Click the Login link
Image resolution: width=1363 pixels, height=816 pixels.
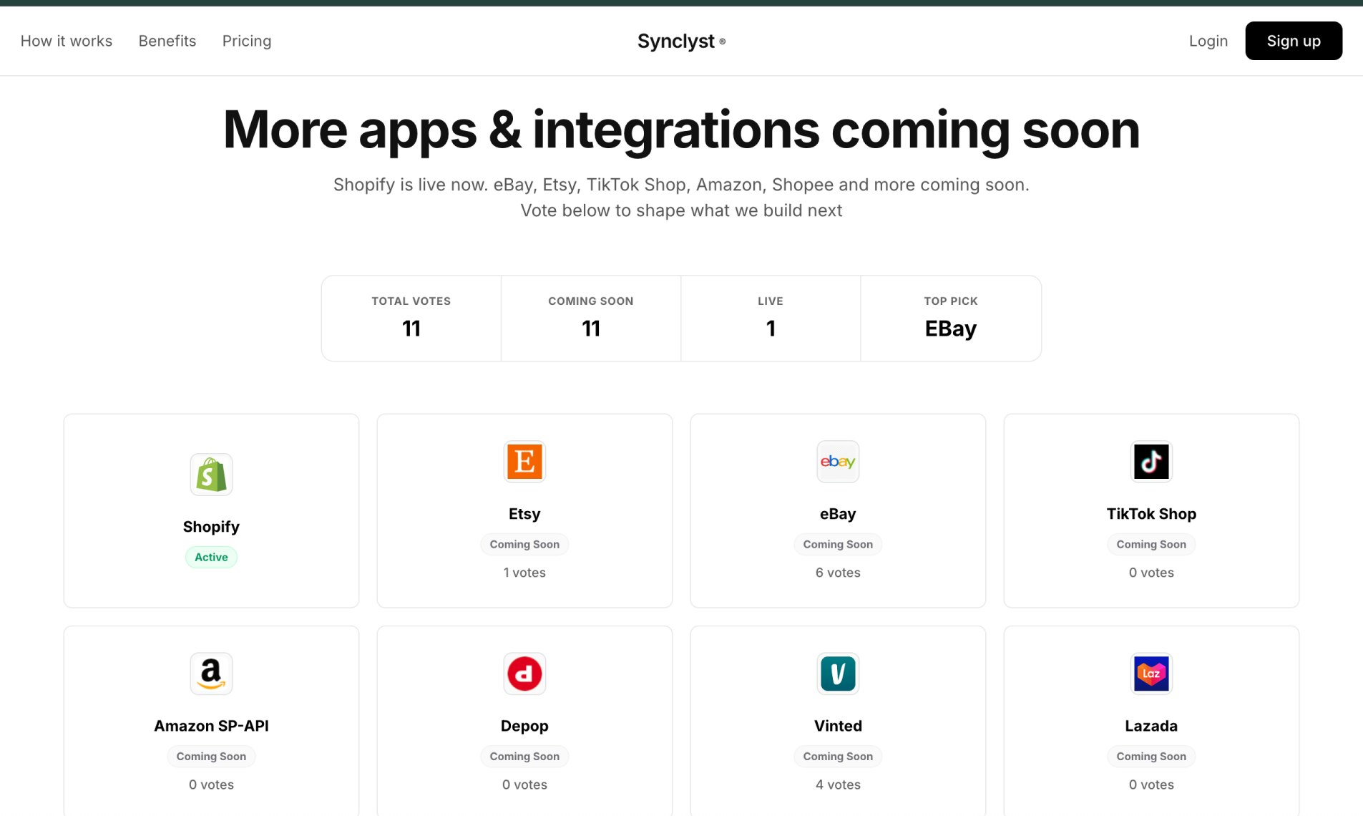(x=1208, y=41)
